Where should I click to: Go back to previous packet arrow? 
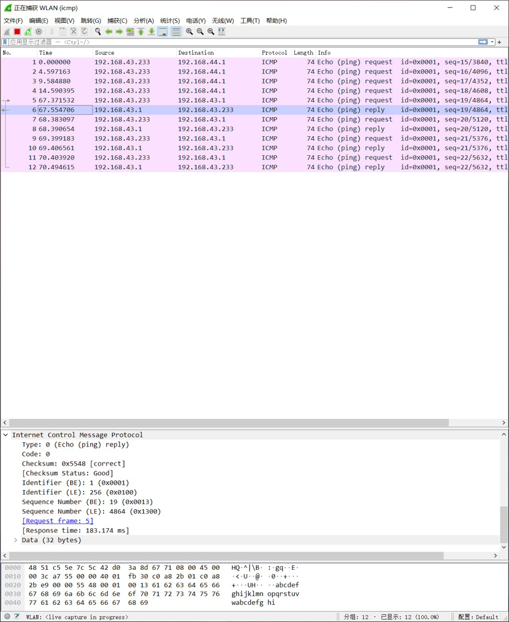(x=109, y=32)
